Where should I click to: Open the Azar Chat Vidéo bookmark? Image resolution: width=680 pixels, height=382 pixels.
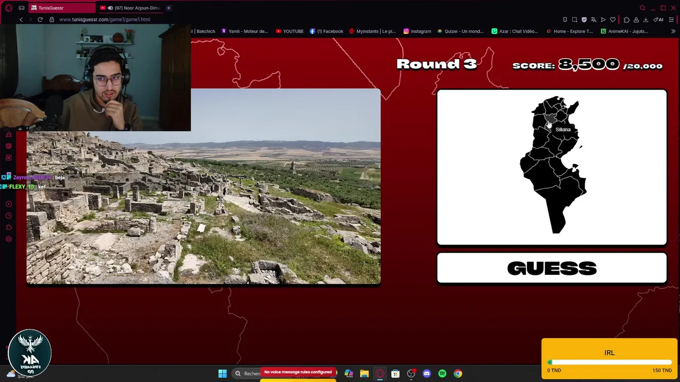tap(515, 31)
